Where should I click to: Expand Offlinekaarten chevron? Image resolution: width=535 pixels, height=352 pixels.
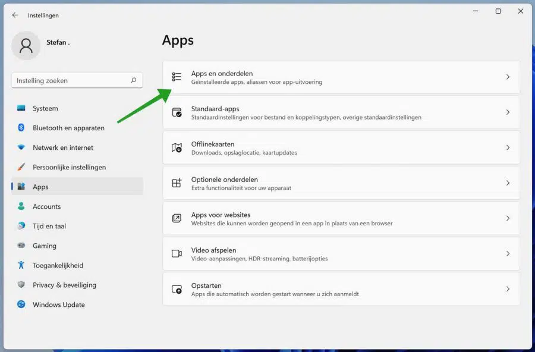click(x=508, y=147)
